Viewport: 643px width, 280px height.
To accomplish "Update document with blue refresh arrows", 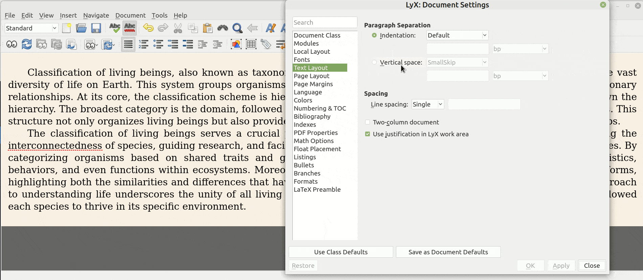I will (x=27, y=44).
